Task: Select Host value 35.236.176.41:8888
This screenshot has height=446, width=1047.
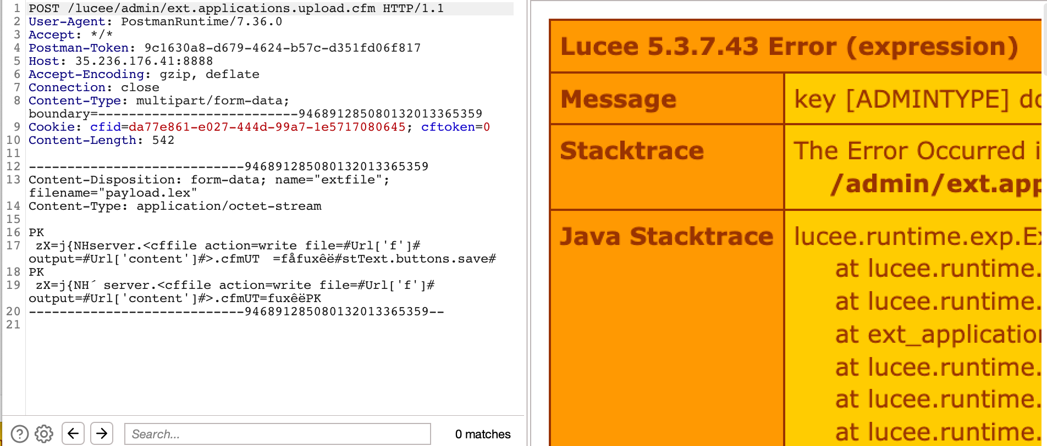Action: [144, 62]
